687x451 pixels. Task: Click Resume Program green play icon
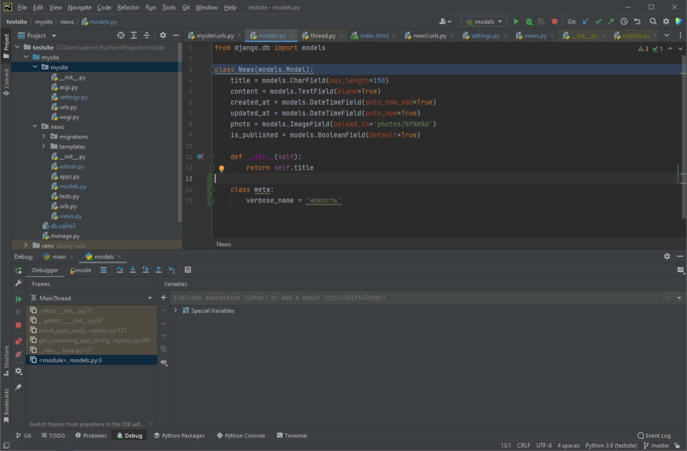18,299
